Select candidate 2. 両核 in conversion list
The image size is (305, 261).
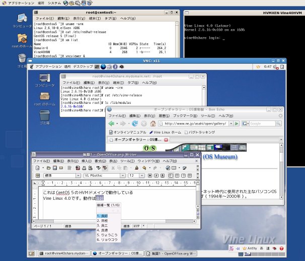[108, 221]
